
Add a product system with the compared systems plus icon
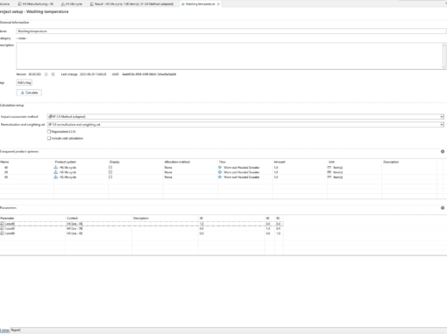443,151
